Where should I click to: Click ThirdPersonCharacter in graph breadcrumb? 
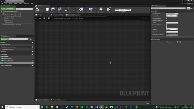pyautogui.click(x=61, y=18)
